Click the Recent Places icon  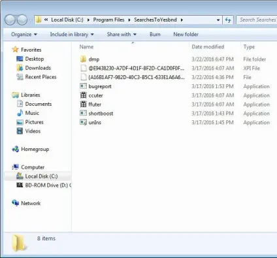20,76
